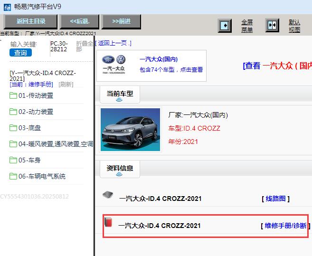This screenshot has width=312, height=256.
Task: Open the 维修手册/诊断 link
Action: tap(285, 226)
